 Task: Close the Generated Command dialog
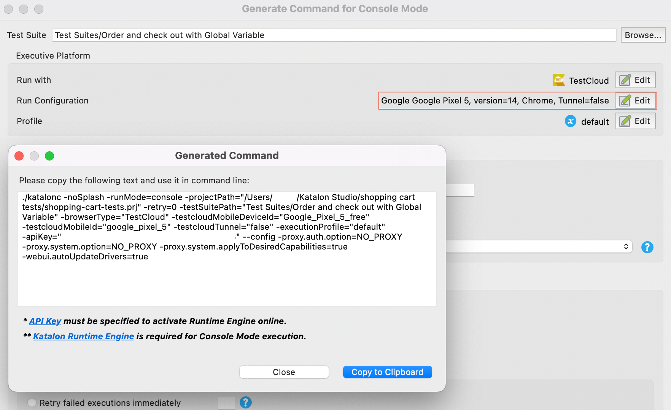(x=284, y=372)
